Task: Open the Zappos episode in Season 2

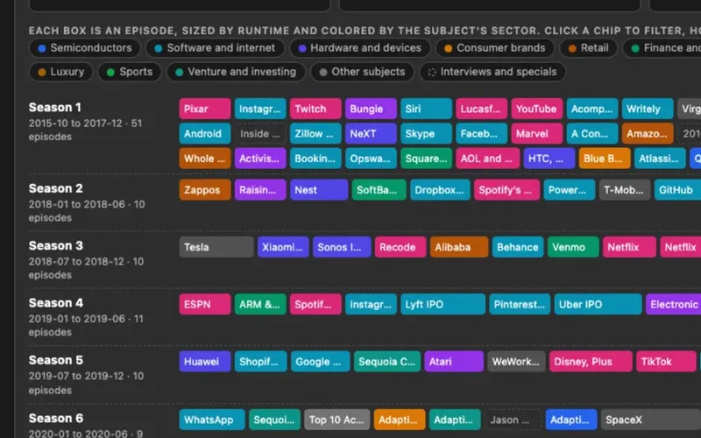Action: (205, 189)
